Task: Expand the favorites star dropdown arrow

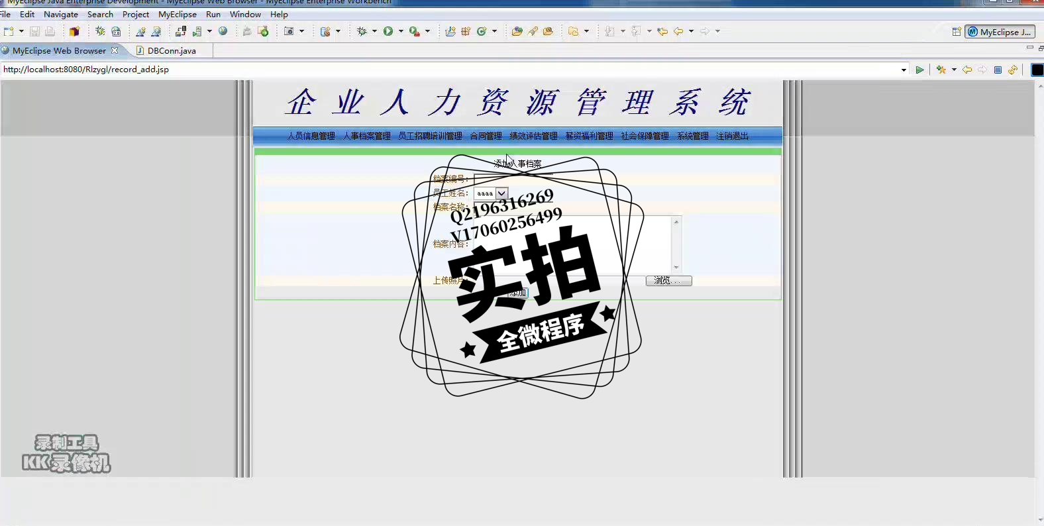Action: coord(954,70)
